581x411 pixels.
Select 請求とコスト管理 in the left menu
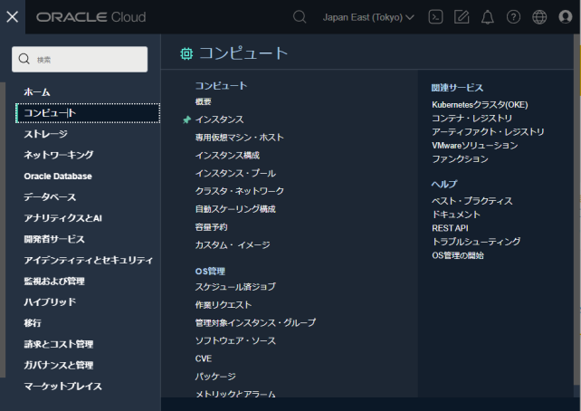[x=59, y=344]
